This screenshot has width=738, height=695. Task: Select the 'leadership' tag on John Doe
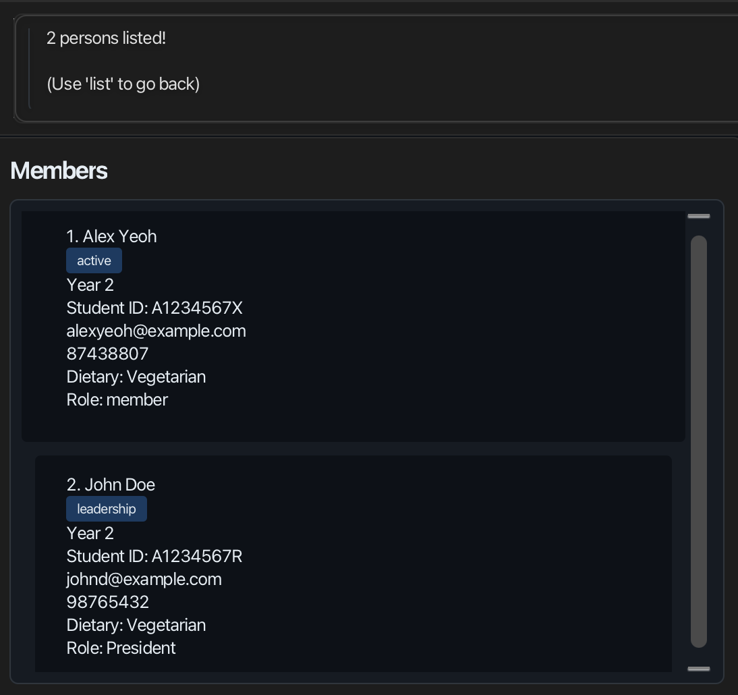pos(107,509)
